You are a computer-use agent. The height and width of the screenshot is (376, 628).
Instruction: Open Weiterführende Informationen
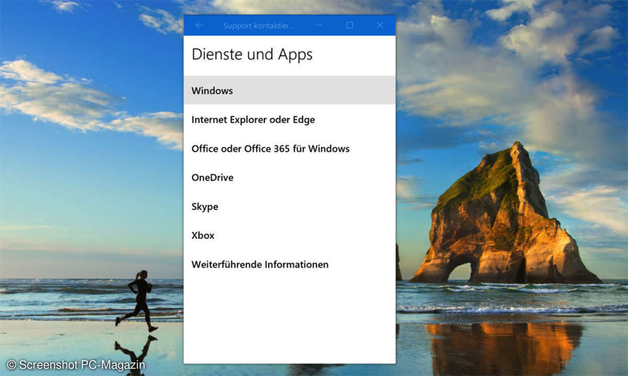(289, 264)
